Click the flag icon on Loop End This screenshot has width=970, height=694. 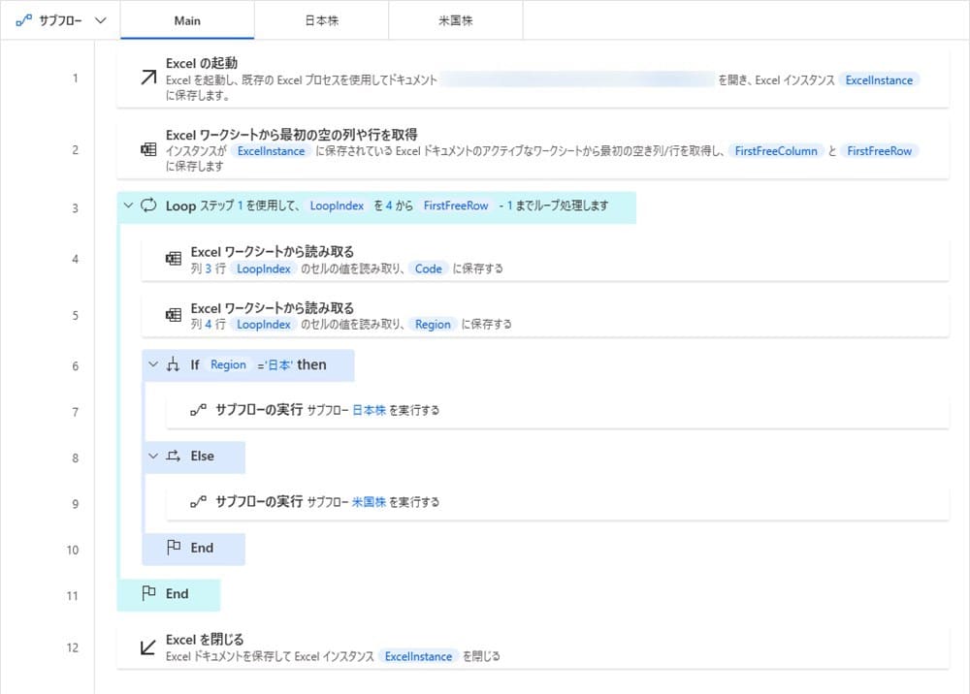pos(149,593)
